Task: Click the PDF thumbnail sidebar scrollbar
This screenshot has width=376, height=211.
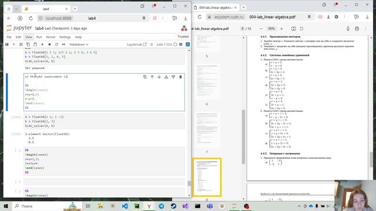Action: tap(243, 137)
